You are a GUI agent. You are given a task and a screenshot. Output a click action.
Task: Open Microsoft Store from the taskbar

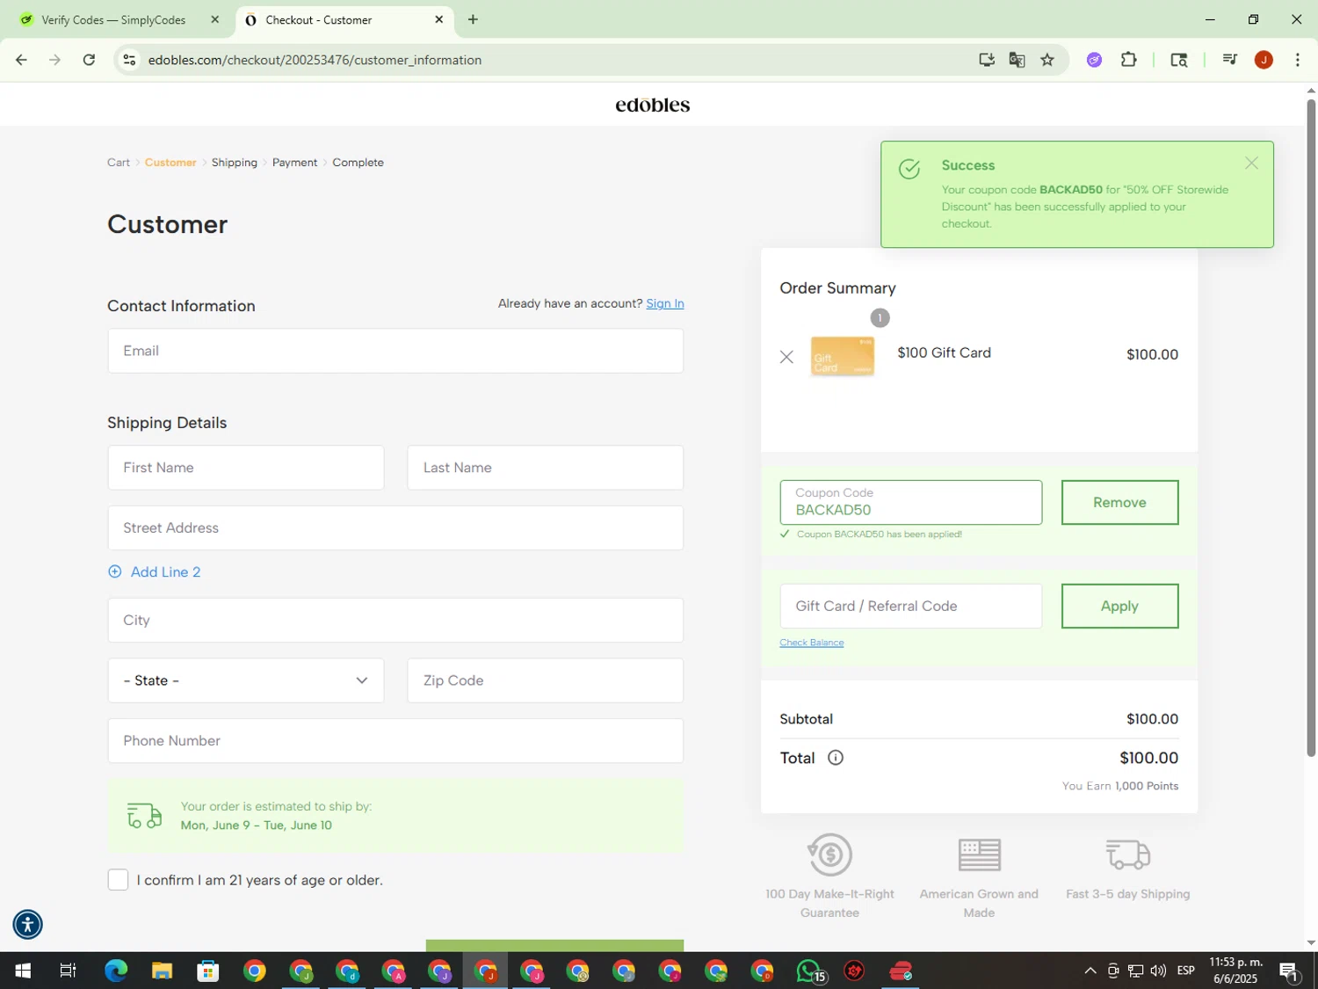208,971
